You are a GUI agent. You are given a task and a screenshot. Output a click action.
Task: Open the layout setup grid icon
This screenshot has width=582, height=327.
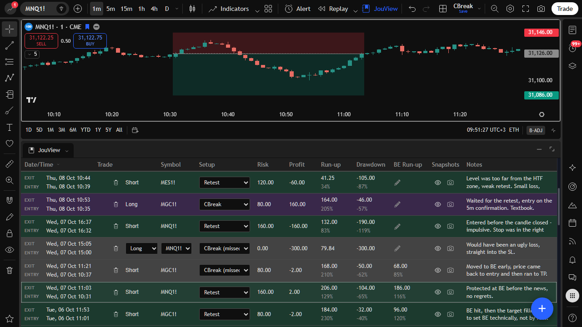pyautogui.click(x=443, y=9)
